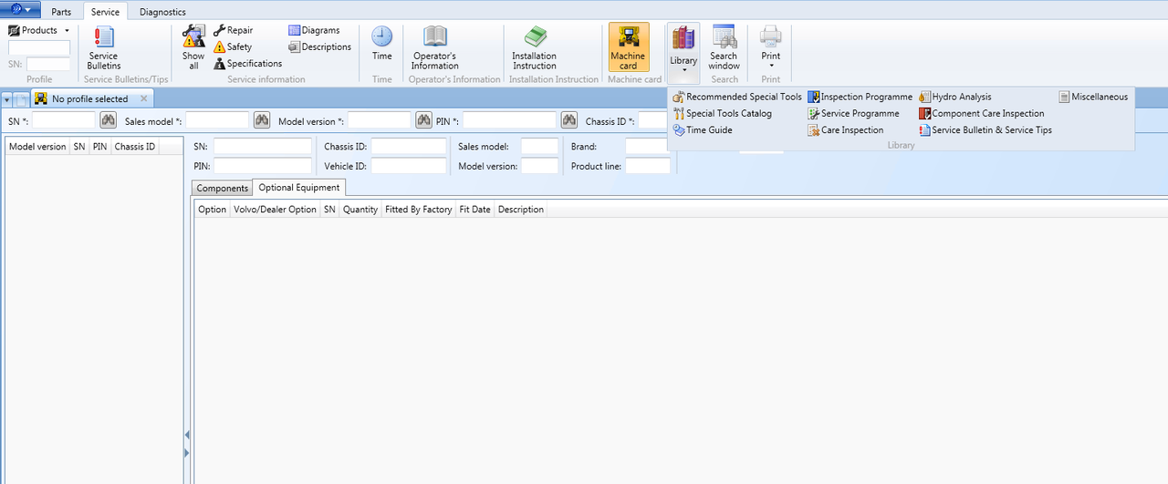The width and height of the screenshot is (1168, 484).
Task: Expand the left panel with right splitter arrow
Action: pyautogui.click(x=187, y=452)
